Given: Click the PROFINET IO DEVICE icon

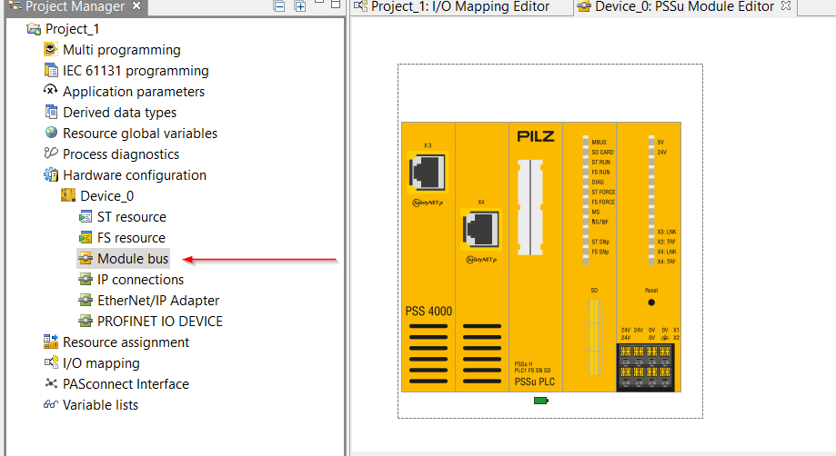Looking at the screenshot, I should (x=86, y=321).
